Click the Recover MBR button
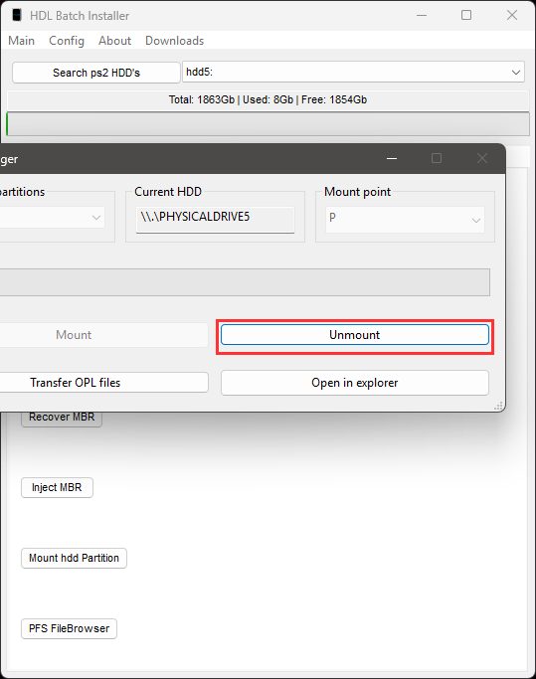This screenshot has width=536, height=679. click(x=62, y=418)
